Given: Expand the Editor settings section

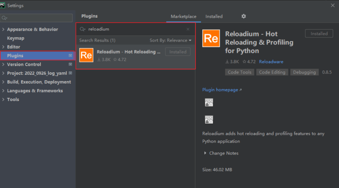Looking at the screenshot, I should click(x=3, y=47).
